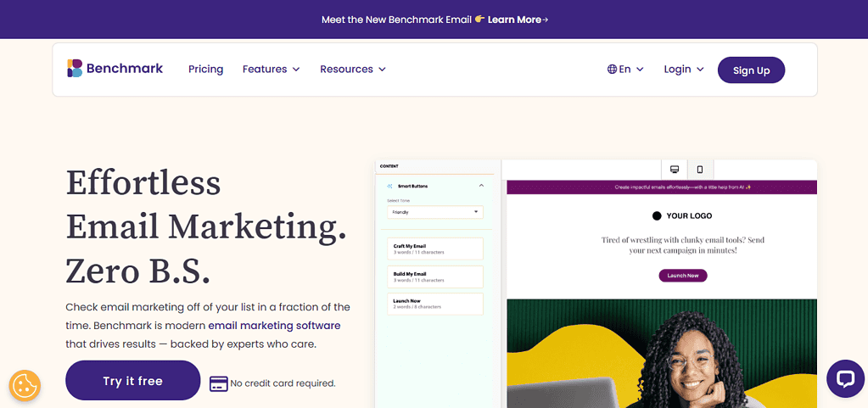
Task: Expand the Resources menu
Action: 352,70
